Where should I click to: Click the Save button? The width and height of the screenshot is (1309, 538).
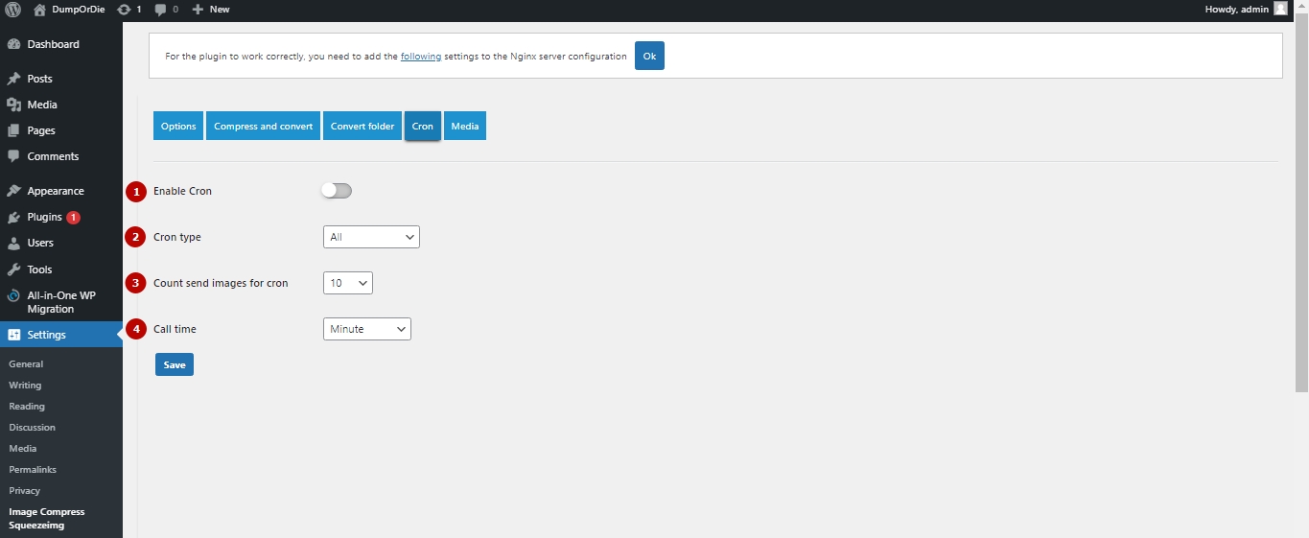[x=175, y=364]
